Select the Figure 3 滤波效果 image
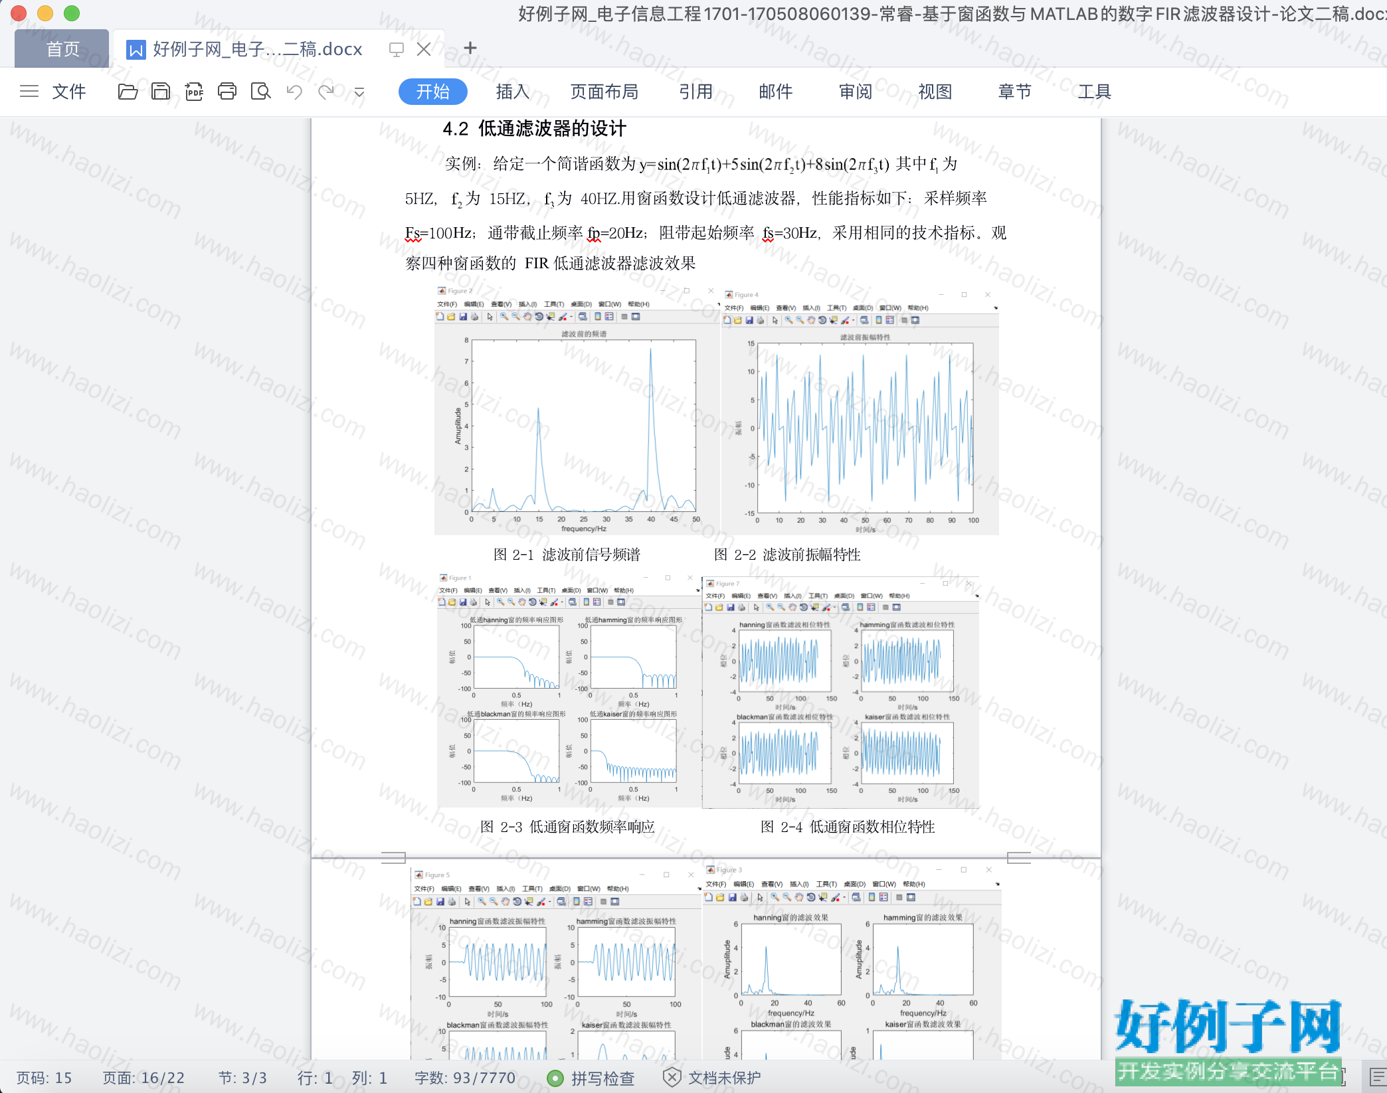Viewport: 1387px width, 1093px height. (852, 962)
